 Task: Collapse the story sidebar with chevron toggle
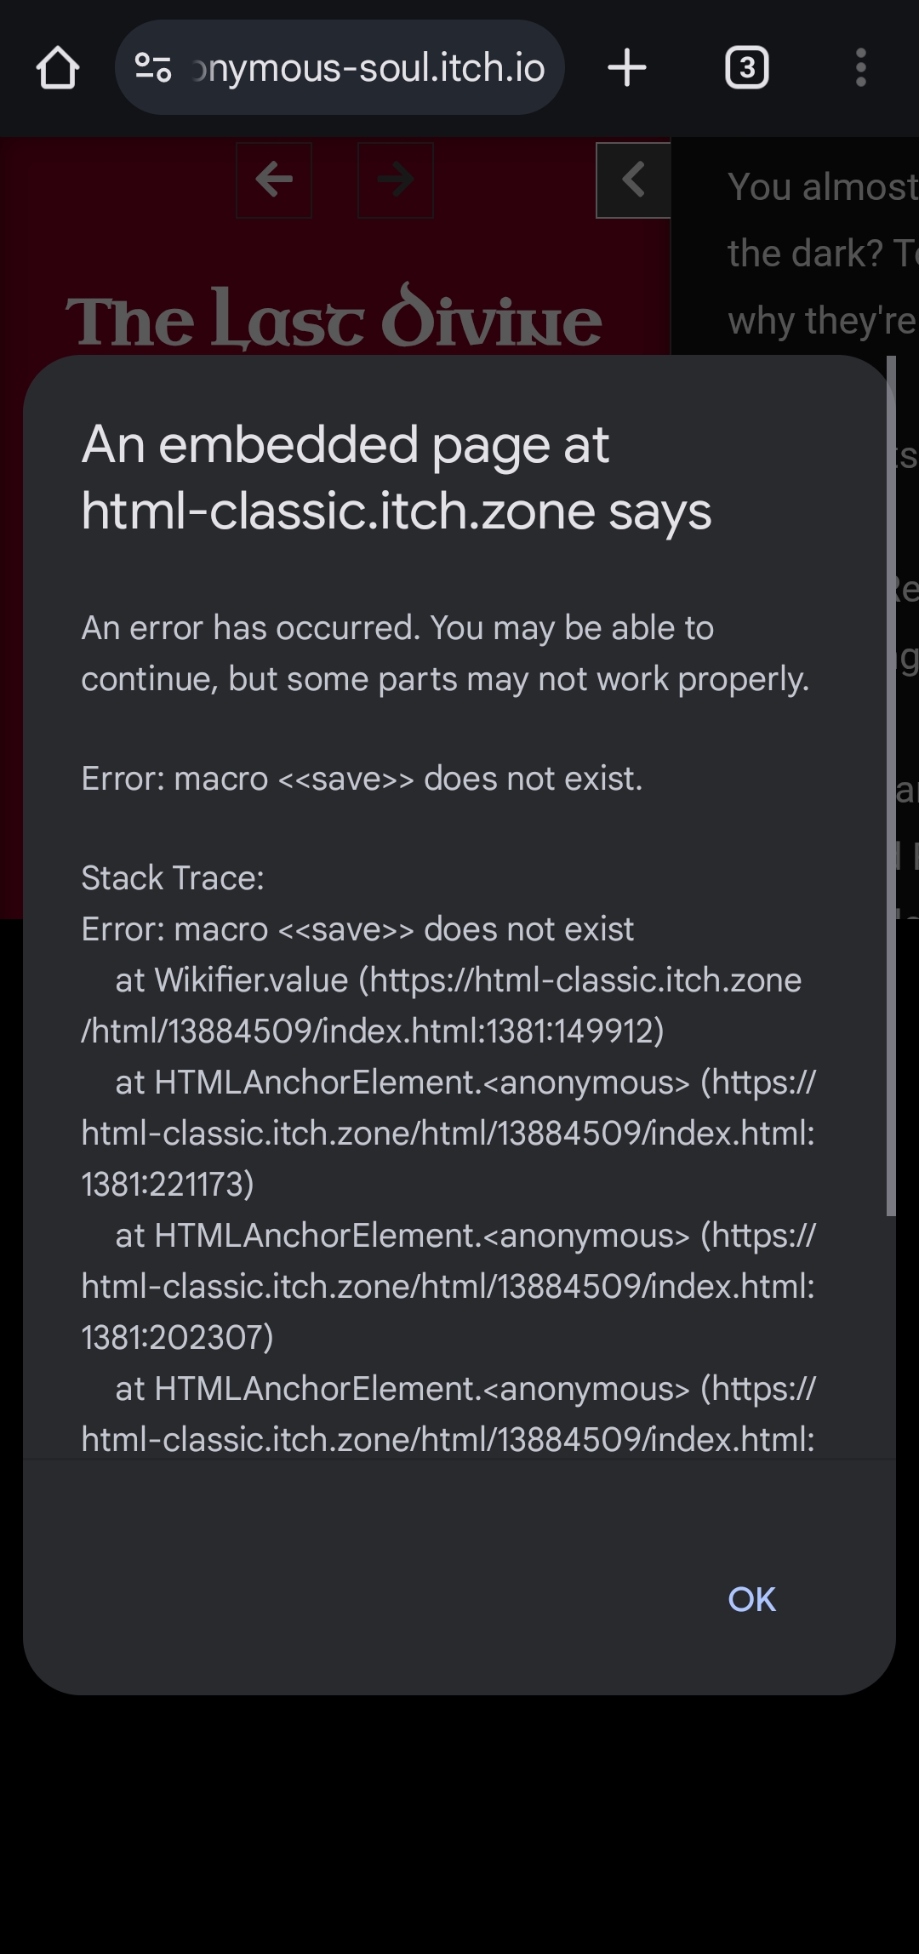(633, 180)
